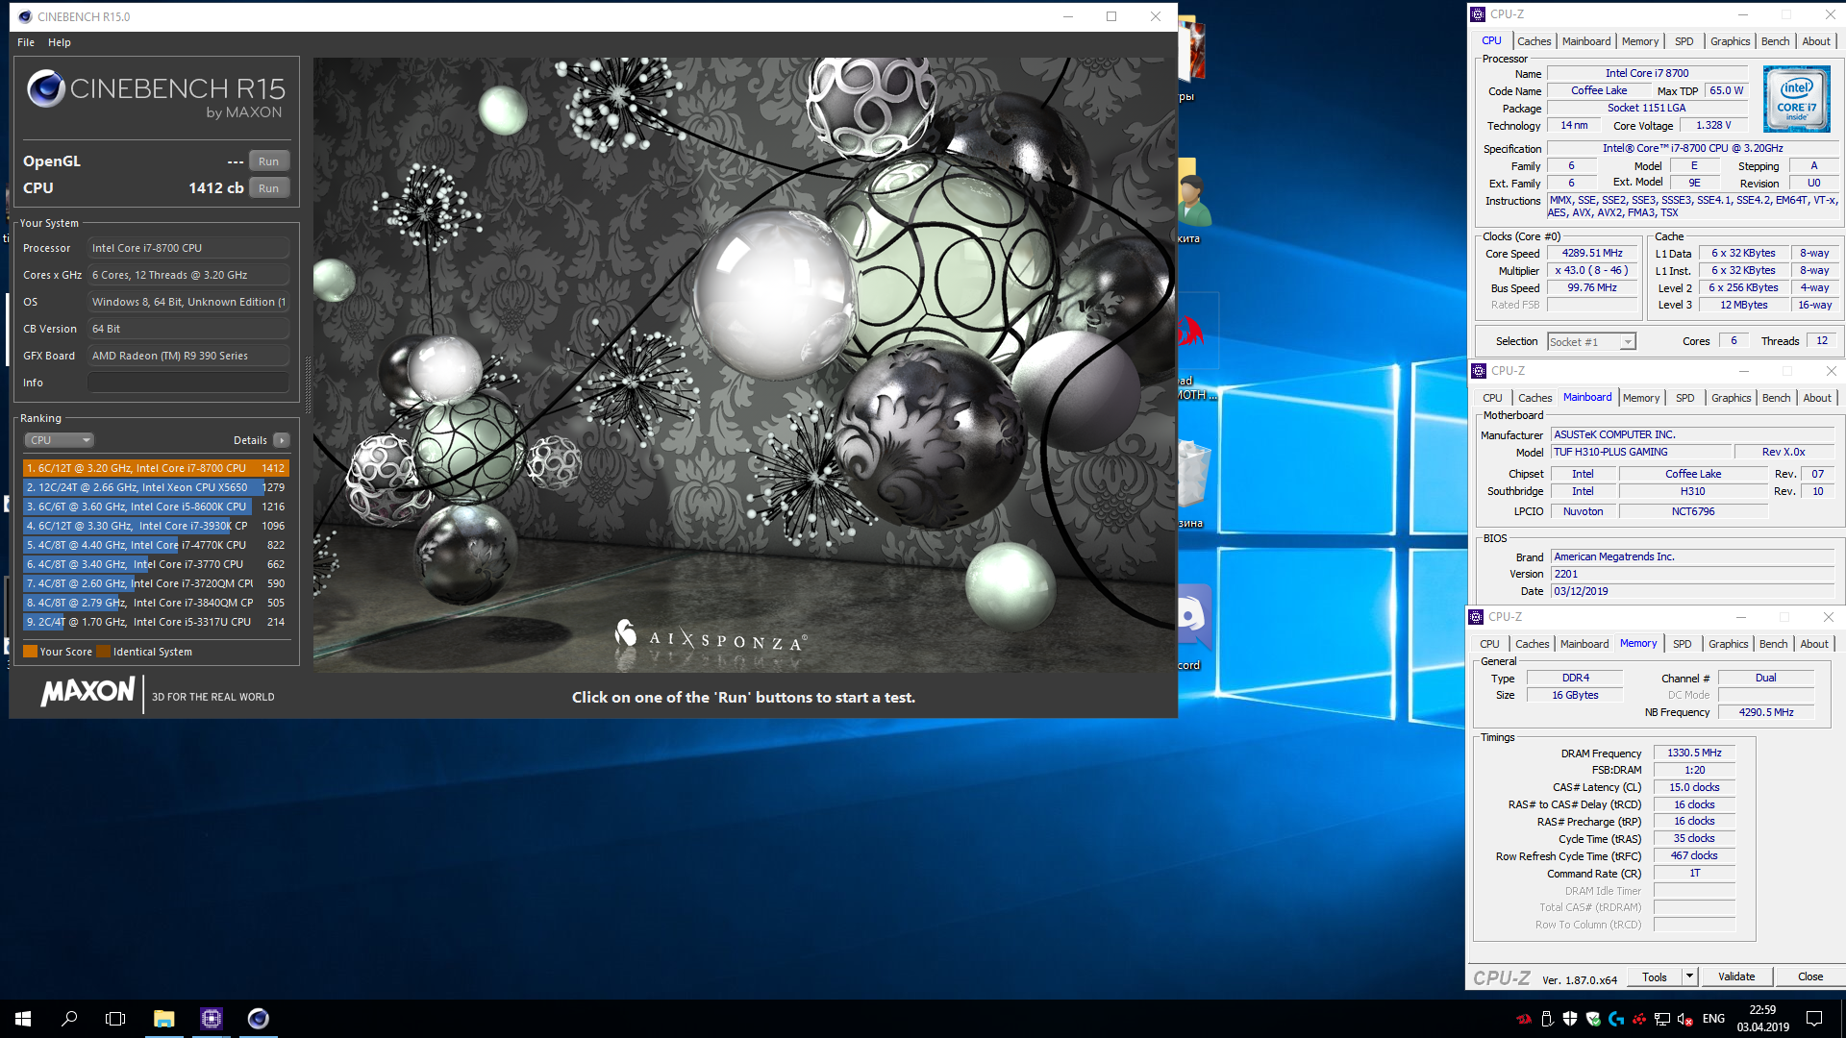Click the AIXSPONZA logo in render view
The height and width of the screenshot is (1038, 1846).
[711, 635]
